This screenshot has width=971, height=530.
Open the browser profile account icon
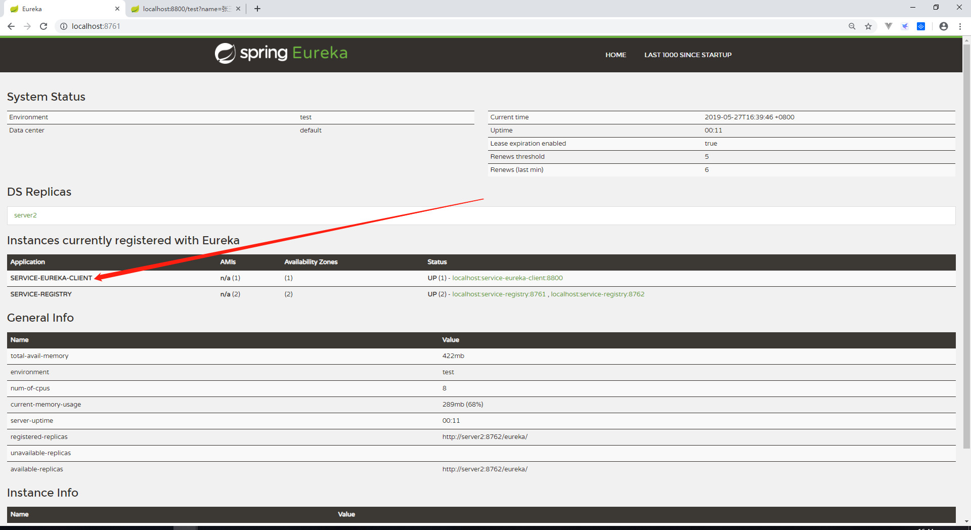[x=944, y=26]
